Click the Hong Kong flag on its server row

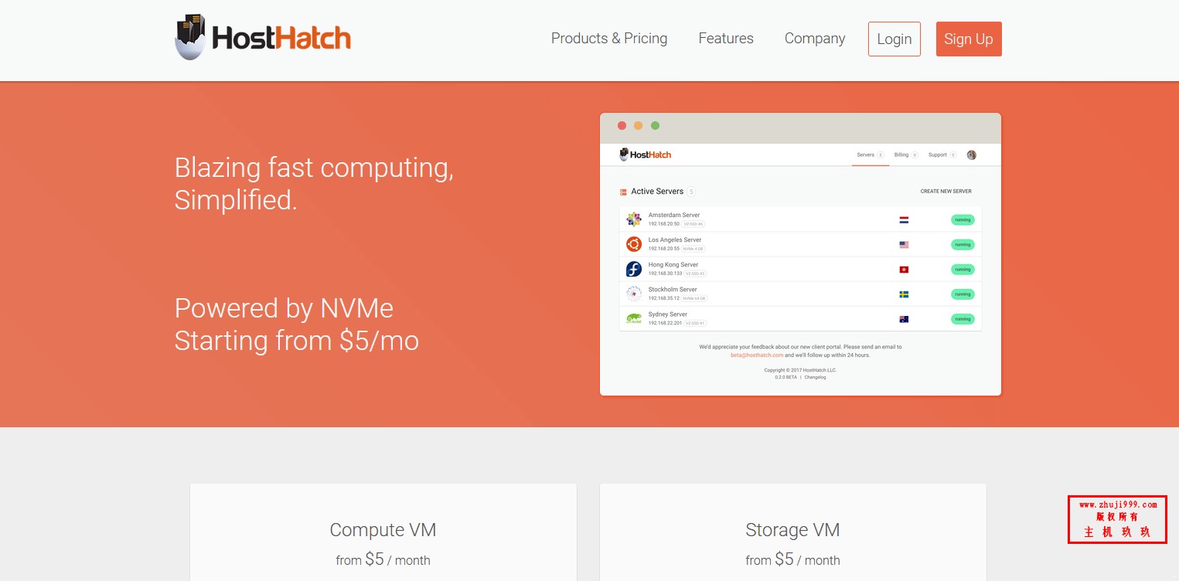[904, 270]
